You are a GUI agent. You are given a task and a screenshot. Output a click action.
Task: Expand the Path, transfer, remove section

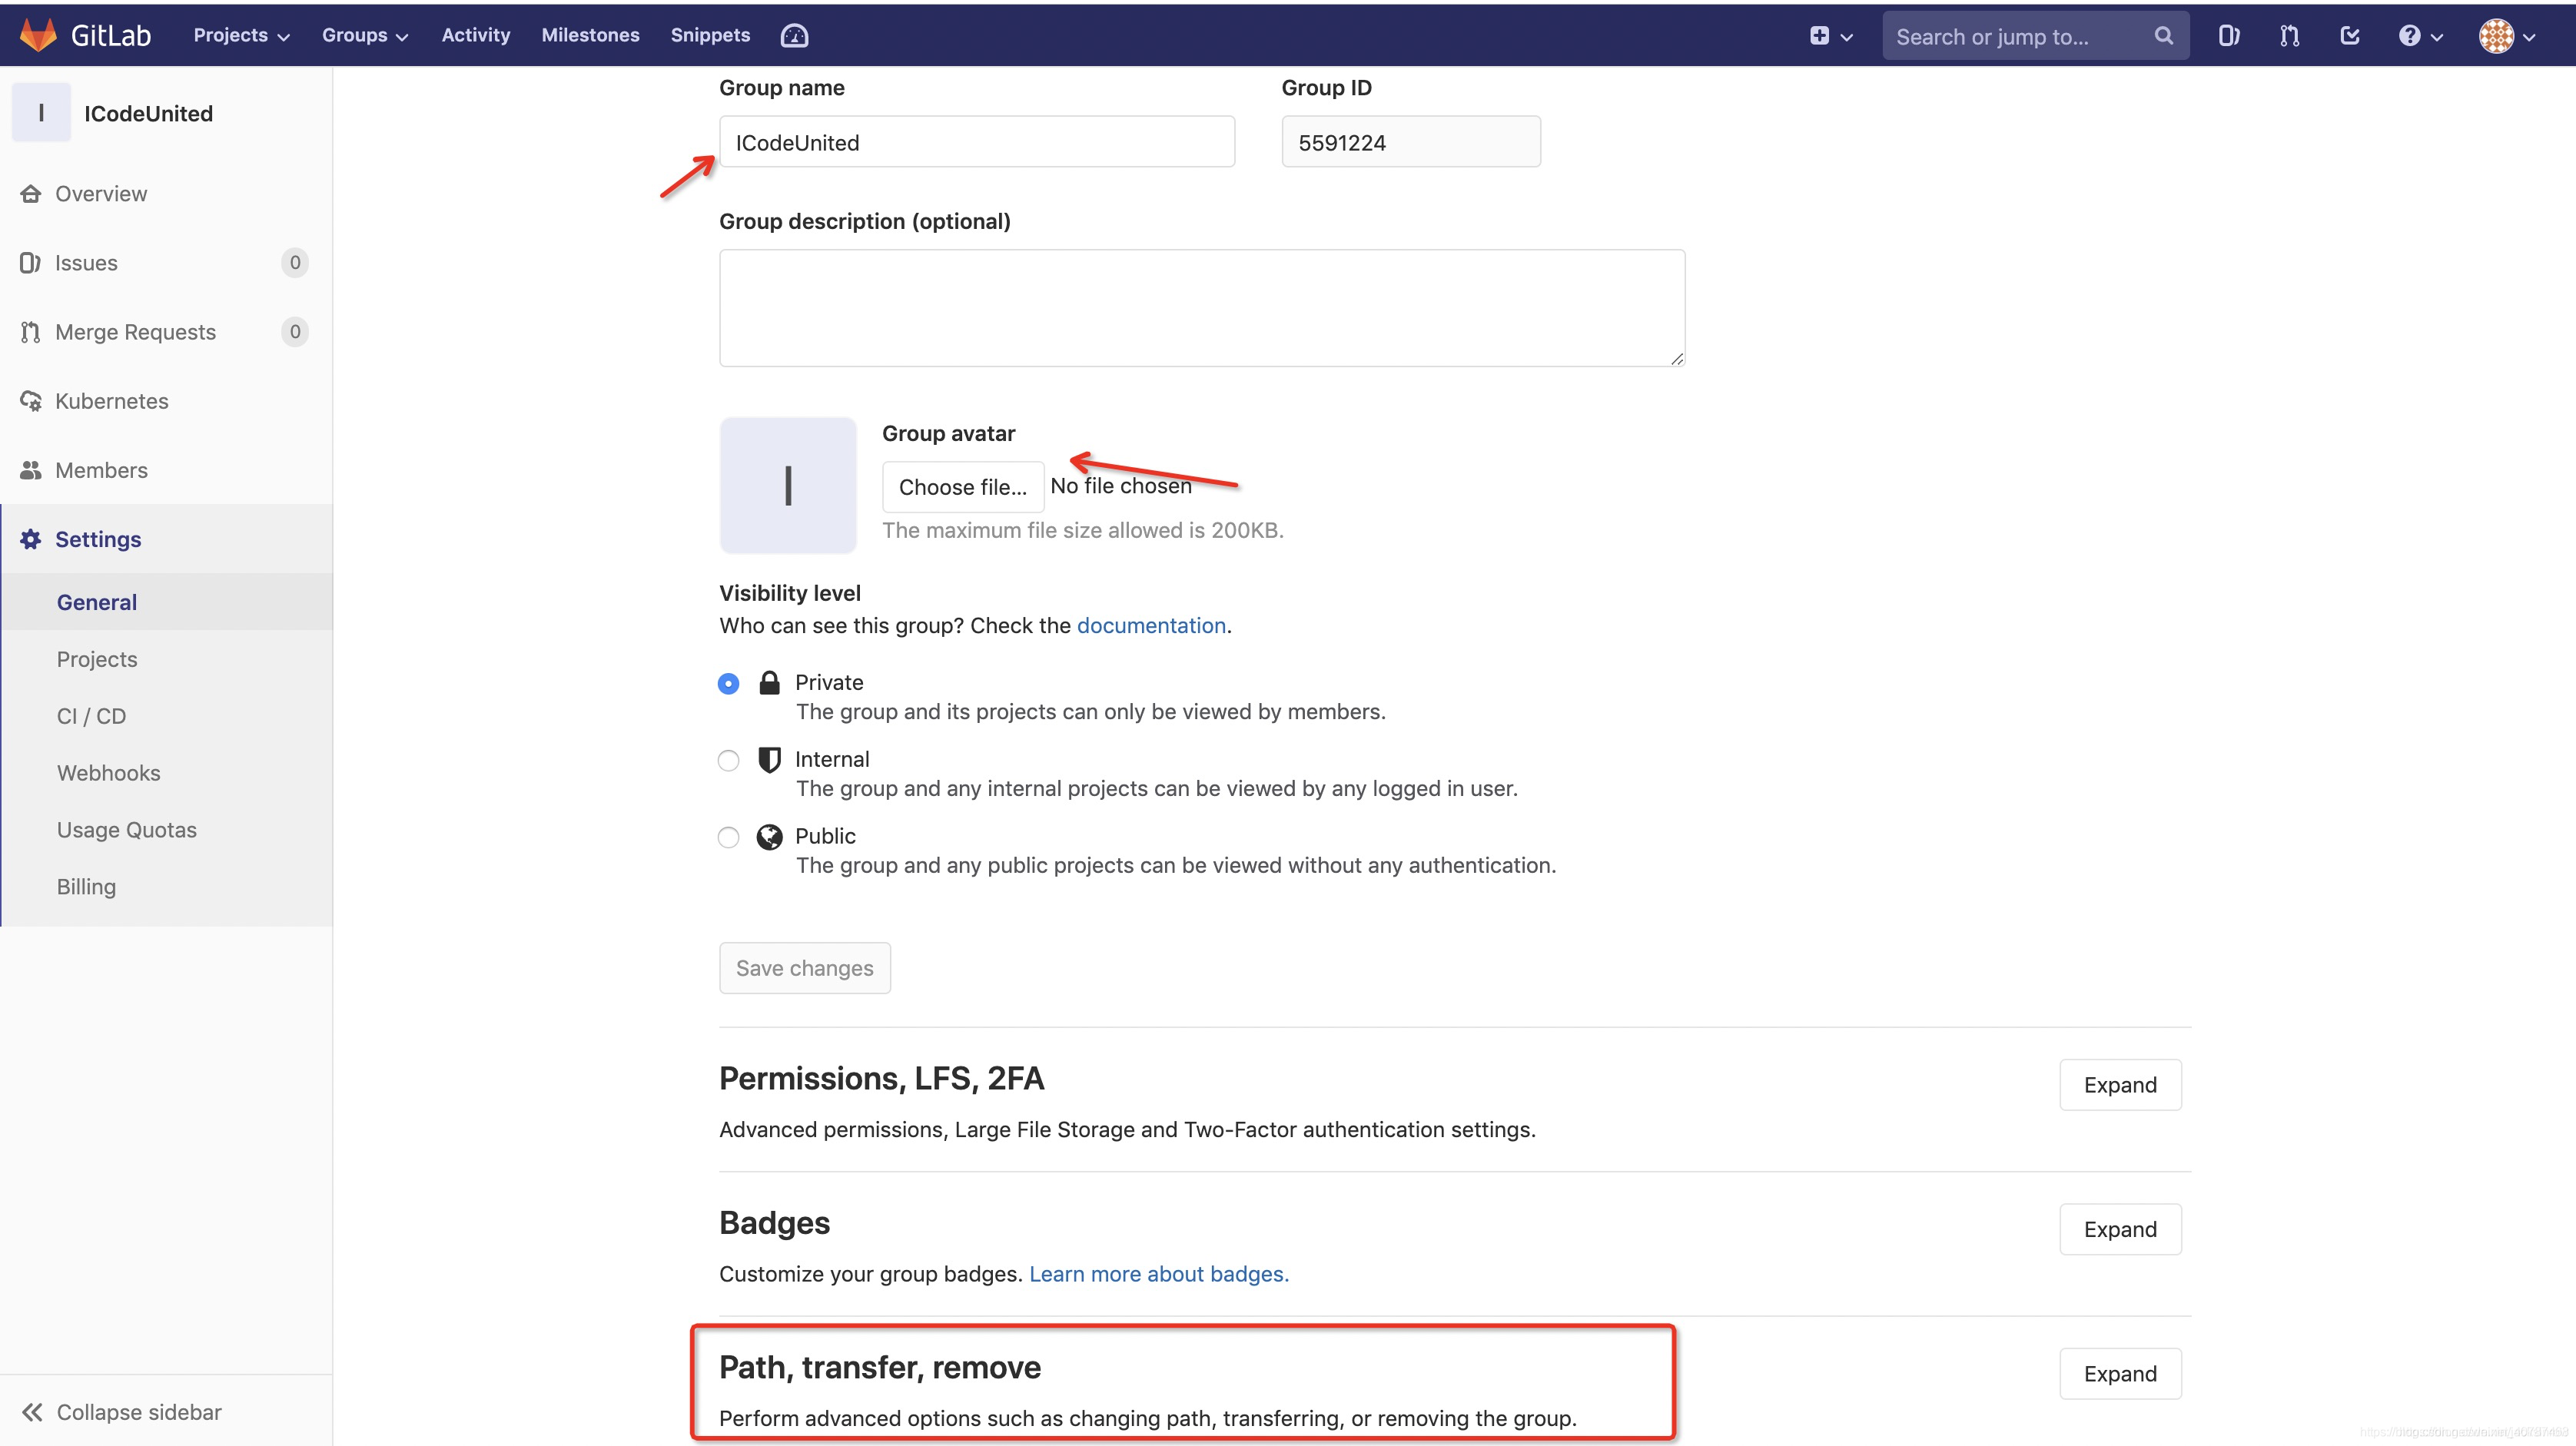tap(2119, 1374)
